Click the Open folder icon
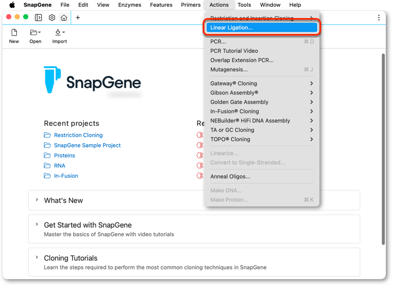Image resolution: width=406 pixels, height=285 pixels. point(33,32)
